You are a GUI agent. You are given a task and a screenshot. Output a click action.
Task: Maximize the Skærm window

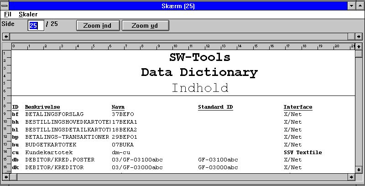360,6
